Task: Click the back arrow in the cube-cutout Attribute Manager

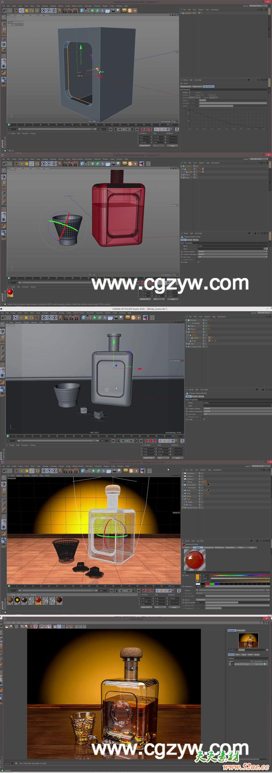Action: [x=248, y=80]
